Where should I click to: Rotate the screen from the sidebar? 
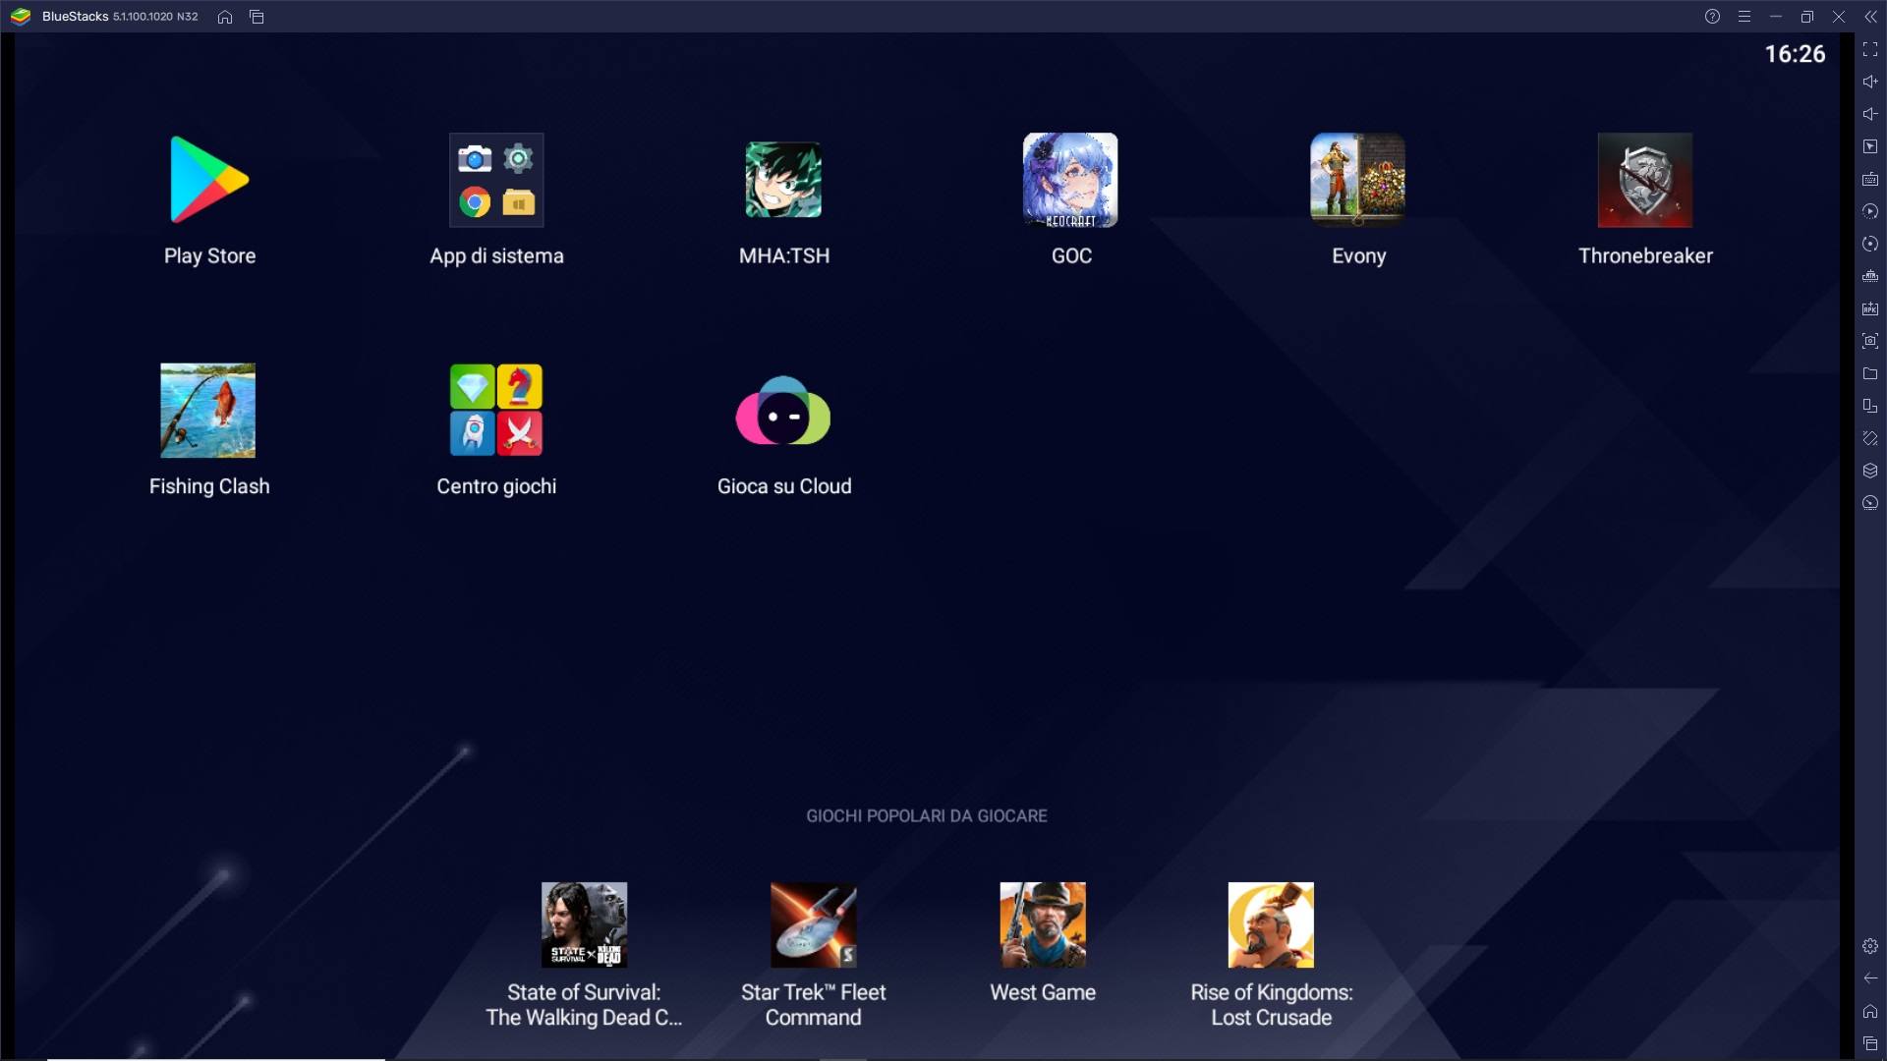[x=1870, y=406]
